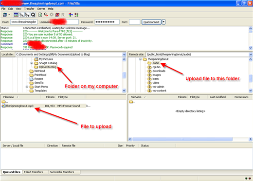Sort remote files by Permissions column
Screen dimensions: 253x181
pos(242,97)
